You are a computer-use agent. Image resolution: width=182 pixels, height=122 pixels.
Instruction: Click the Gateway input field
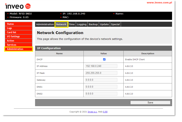[101, 80]
